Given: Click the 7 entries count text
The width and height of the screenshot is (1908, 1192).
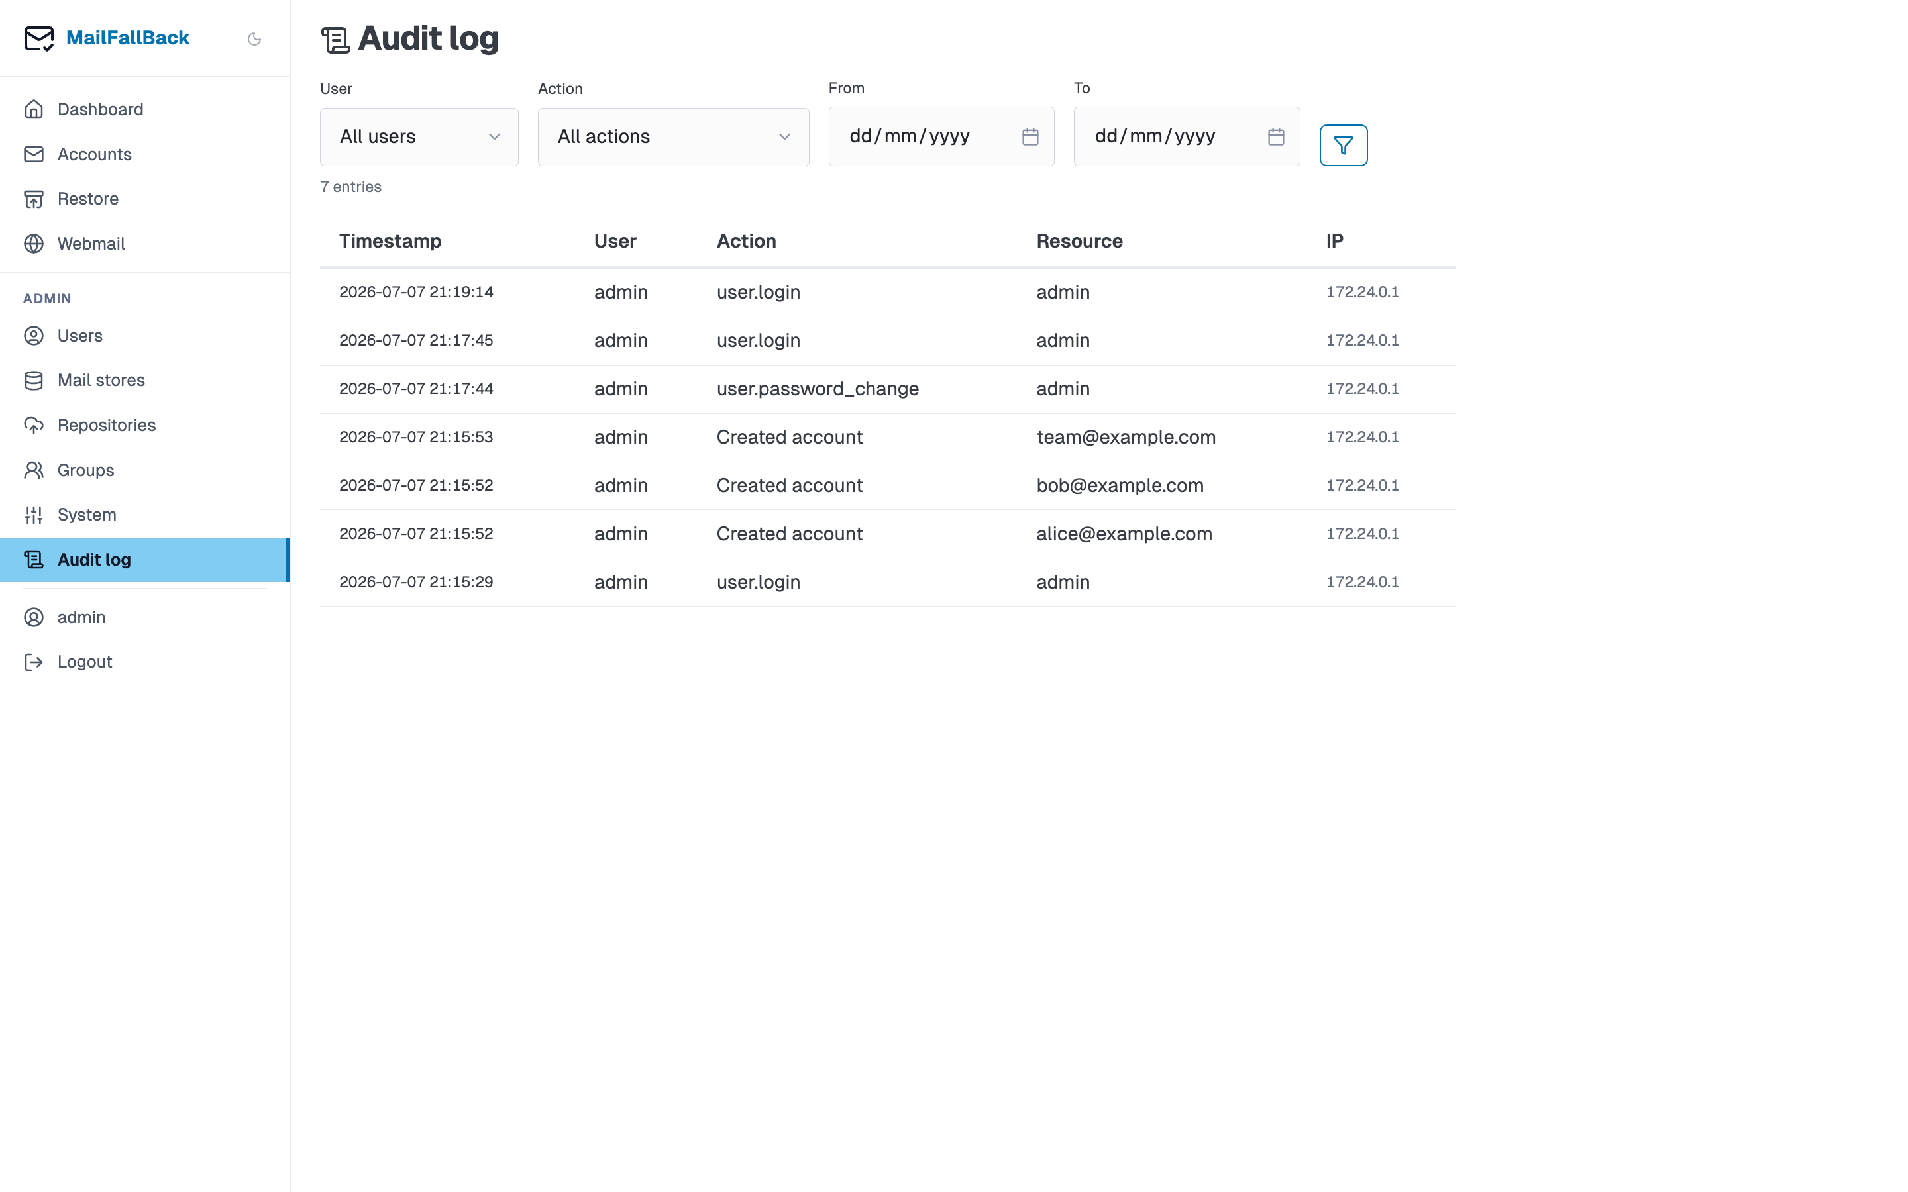Looking at the screenshot, I should pyautogui.click(x=351, y=187).
